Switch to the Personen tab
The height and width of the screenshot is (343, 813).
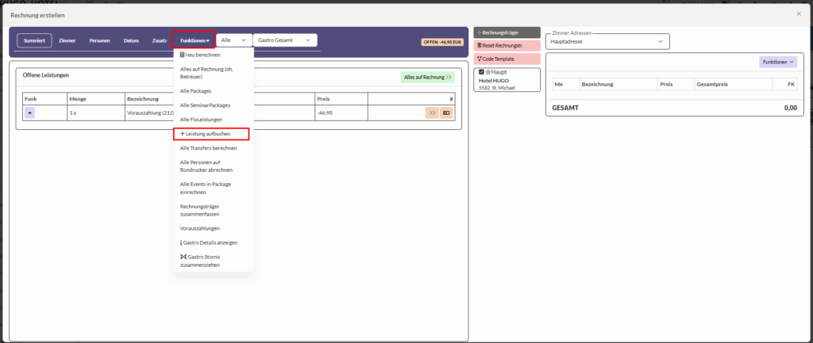[x=100, y=40]
